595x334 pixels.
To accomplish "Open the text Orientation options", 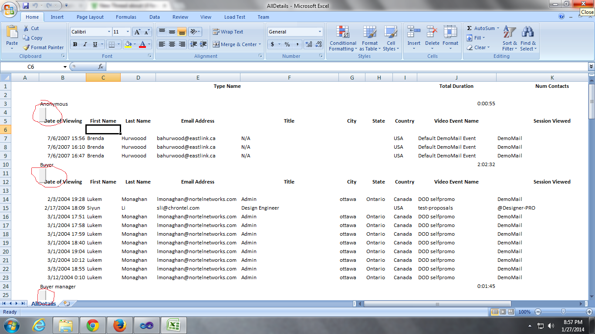I will click(195, 32).
